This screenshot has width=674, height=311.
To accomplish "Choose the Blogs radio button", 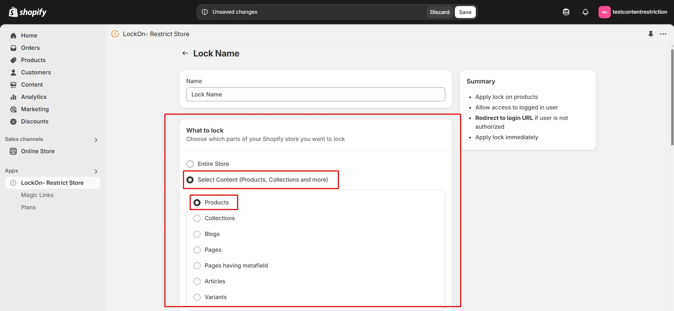I will (x=197, y=234).
